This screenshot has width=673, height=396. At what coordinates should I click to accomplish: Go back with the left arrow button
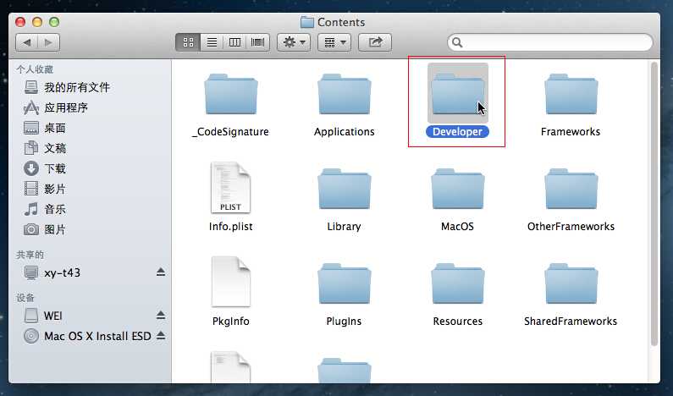(26, 42)
